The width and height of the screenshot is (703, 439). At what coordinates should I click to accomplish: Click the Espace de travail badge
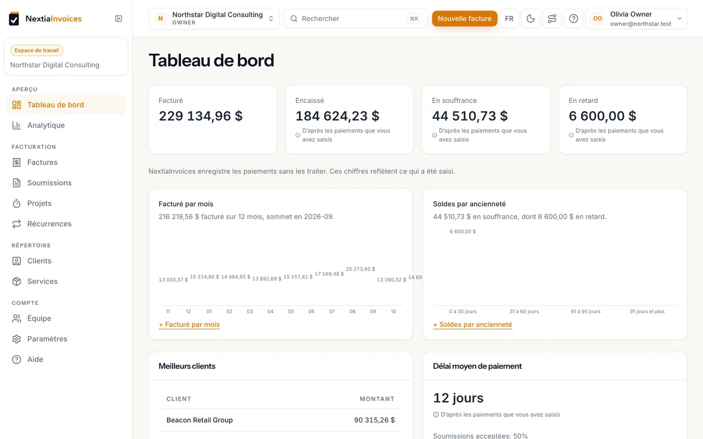(x=37, y=50)
